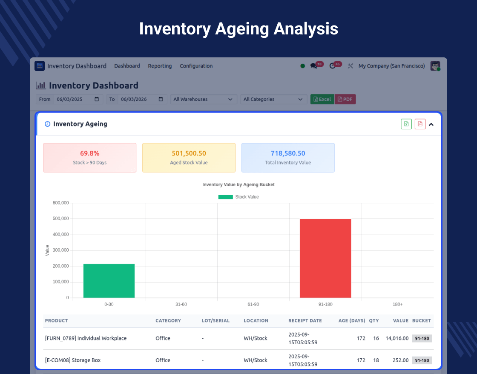Click the VALUE column header
Viewport: 477px width, 374px height.
pyautogui.click(x=401, y=320)
